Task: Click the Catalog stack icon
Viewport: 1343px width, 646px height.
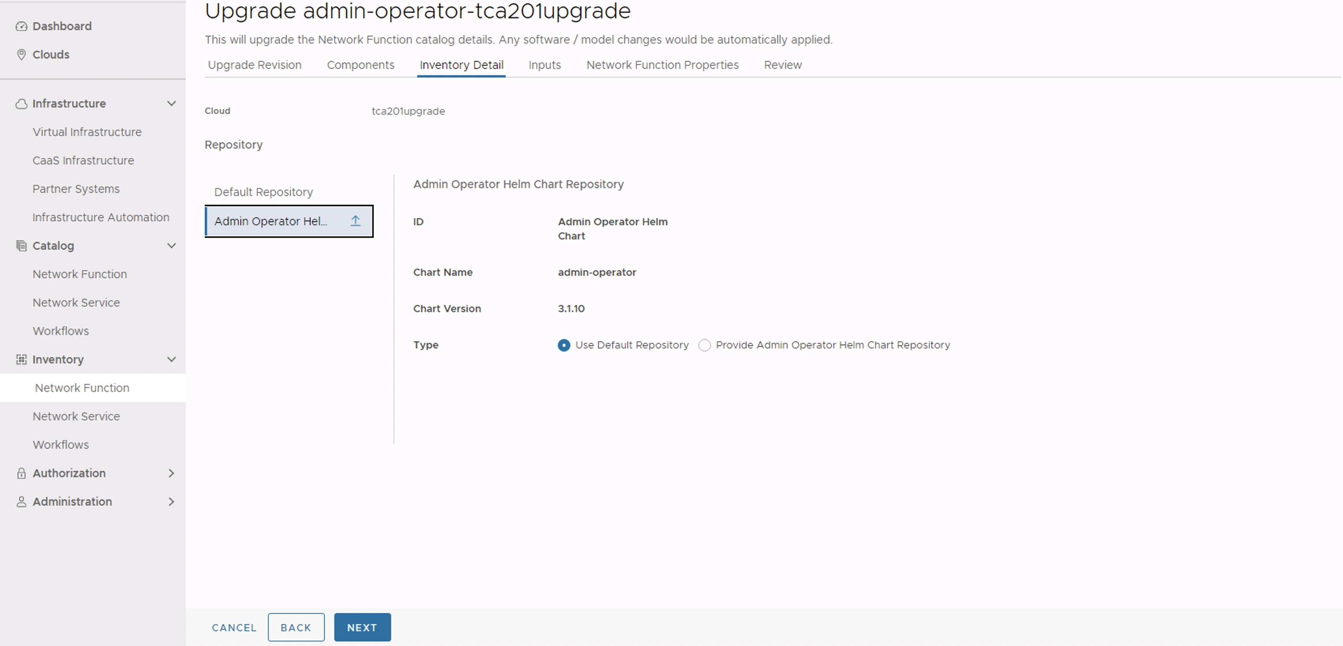Action: pyautogui.click(x=21, y=246)
